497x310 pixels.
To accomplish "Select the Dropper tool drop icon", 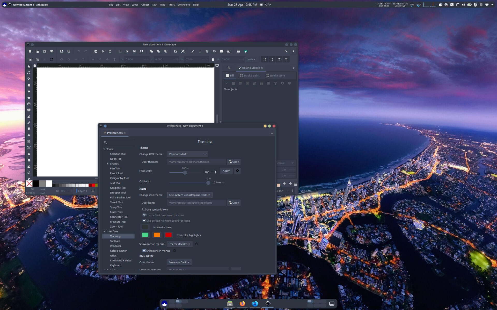I will click(29, 154).
